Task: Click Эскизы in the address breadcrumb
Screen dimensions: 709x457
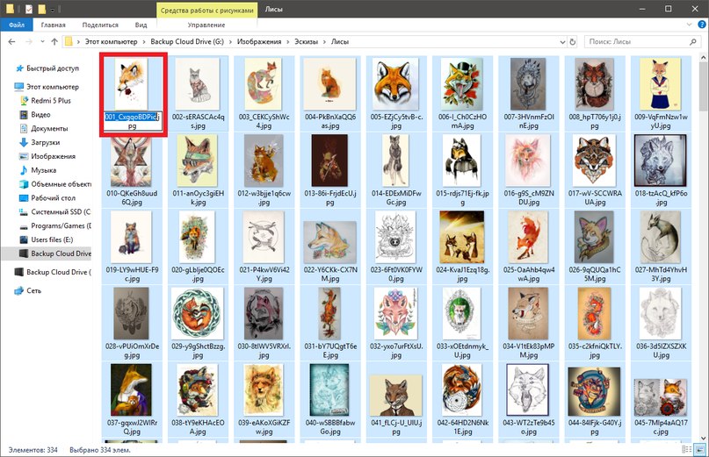Action: pyautogui.click(x=307, y=41)
